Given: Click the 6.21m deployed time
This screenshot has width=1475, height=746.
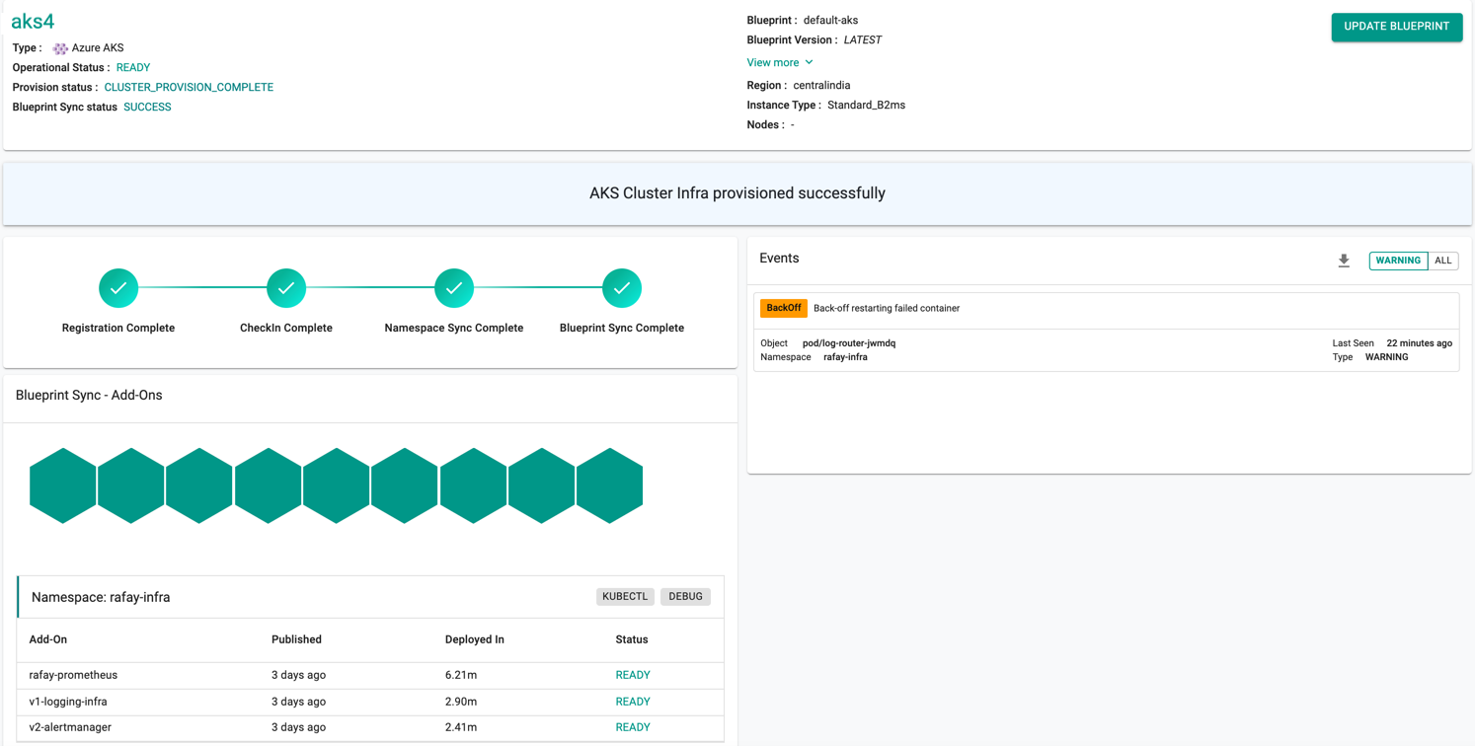Looking at the screenshot, I should pos(461,676).
